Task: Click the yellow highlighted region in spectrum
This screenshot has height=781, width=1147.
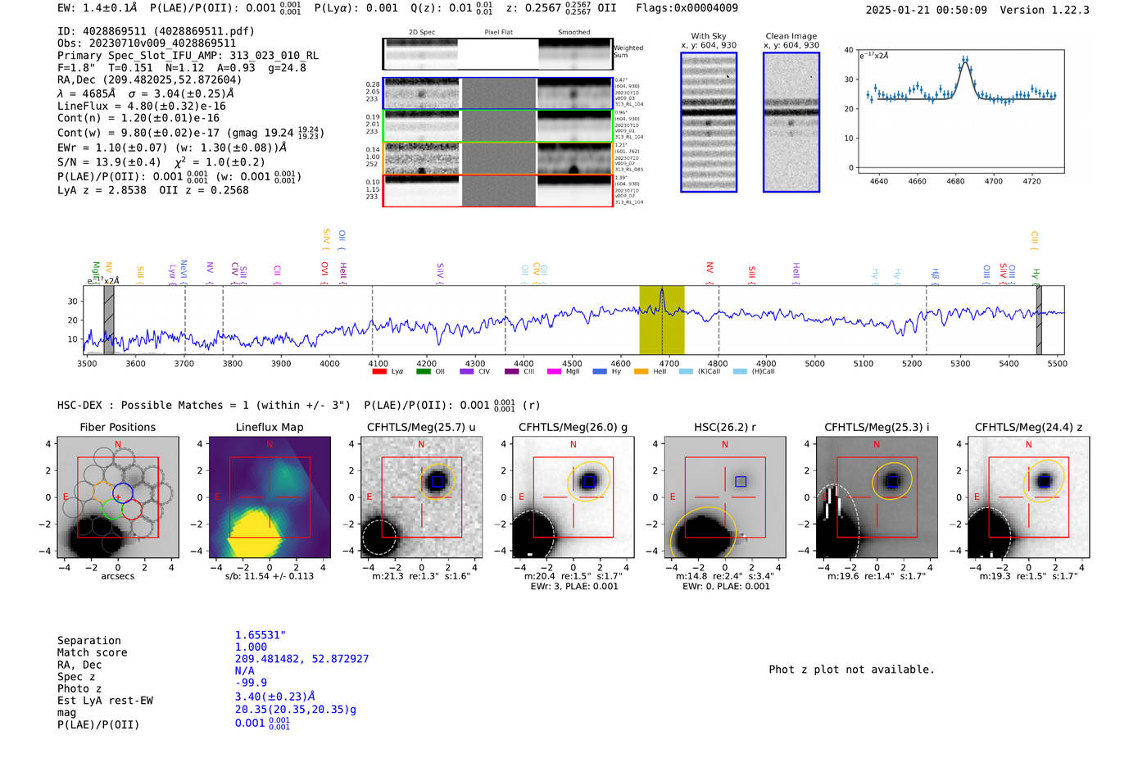Action: [662, 320]
